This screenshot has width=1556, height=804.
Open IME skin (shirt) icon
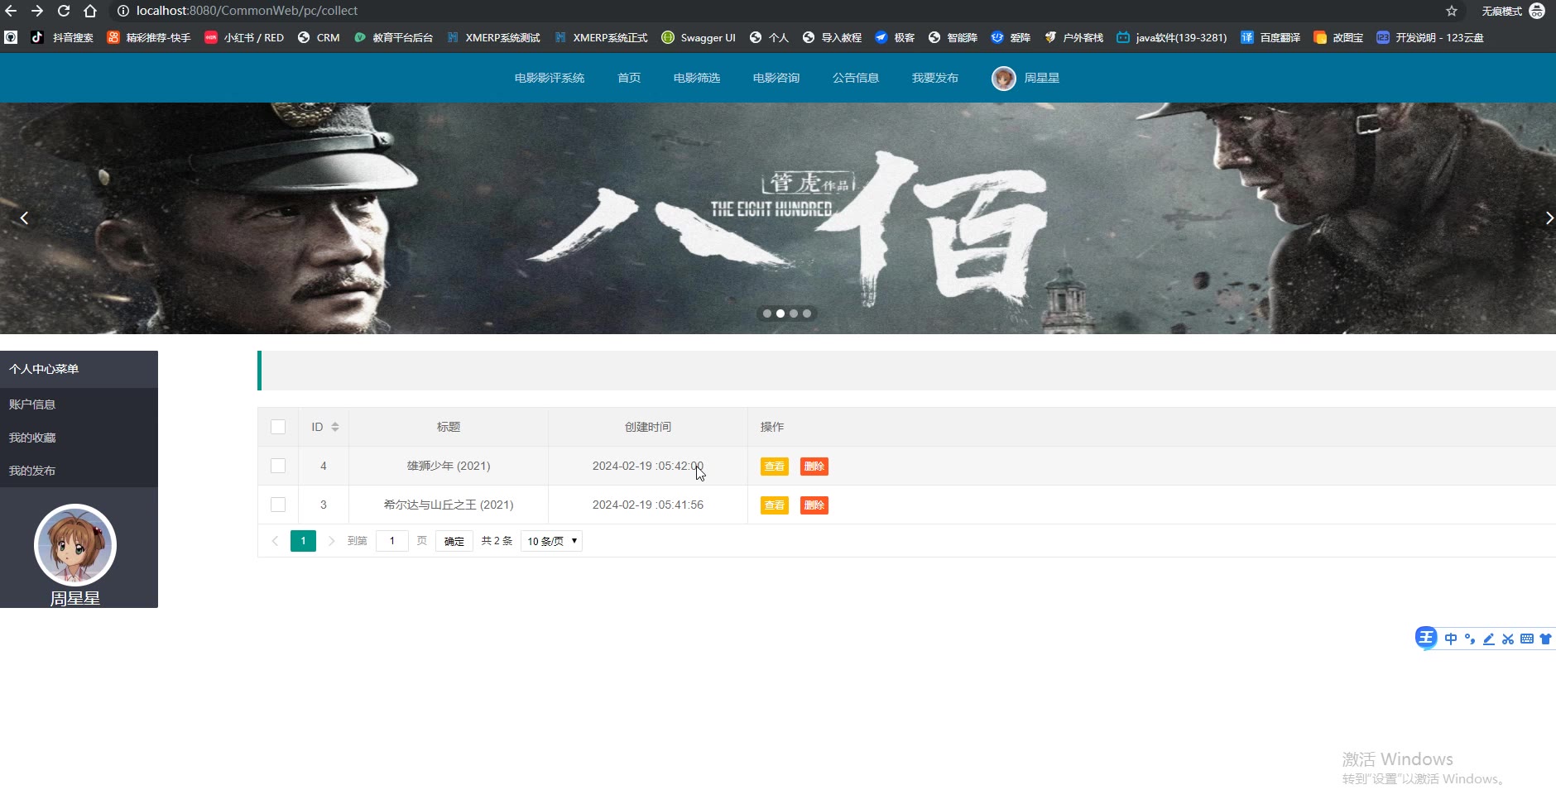(1545, 639)
